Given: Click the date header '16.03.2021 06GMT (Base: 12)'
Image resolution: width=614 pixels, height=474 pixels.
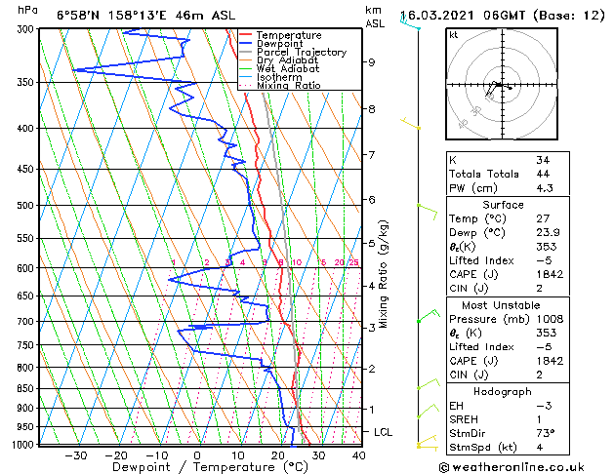Looking at the screenshot, I should click(503, 16).
